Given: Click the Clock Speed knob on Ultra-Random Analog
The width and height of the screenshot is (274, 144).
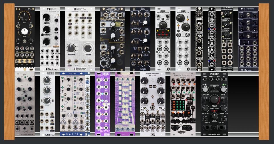Looking at the screenshot, I should 161,101.
